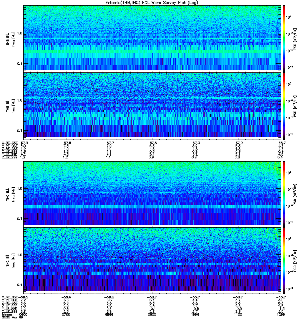
Task: Select the THB B-perpendicular spectrogram panel
Action: coord(152,38)
